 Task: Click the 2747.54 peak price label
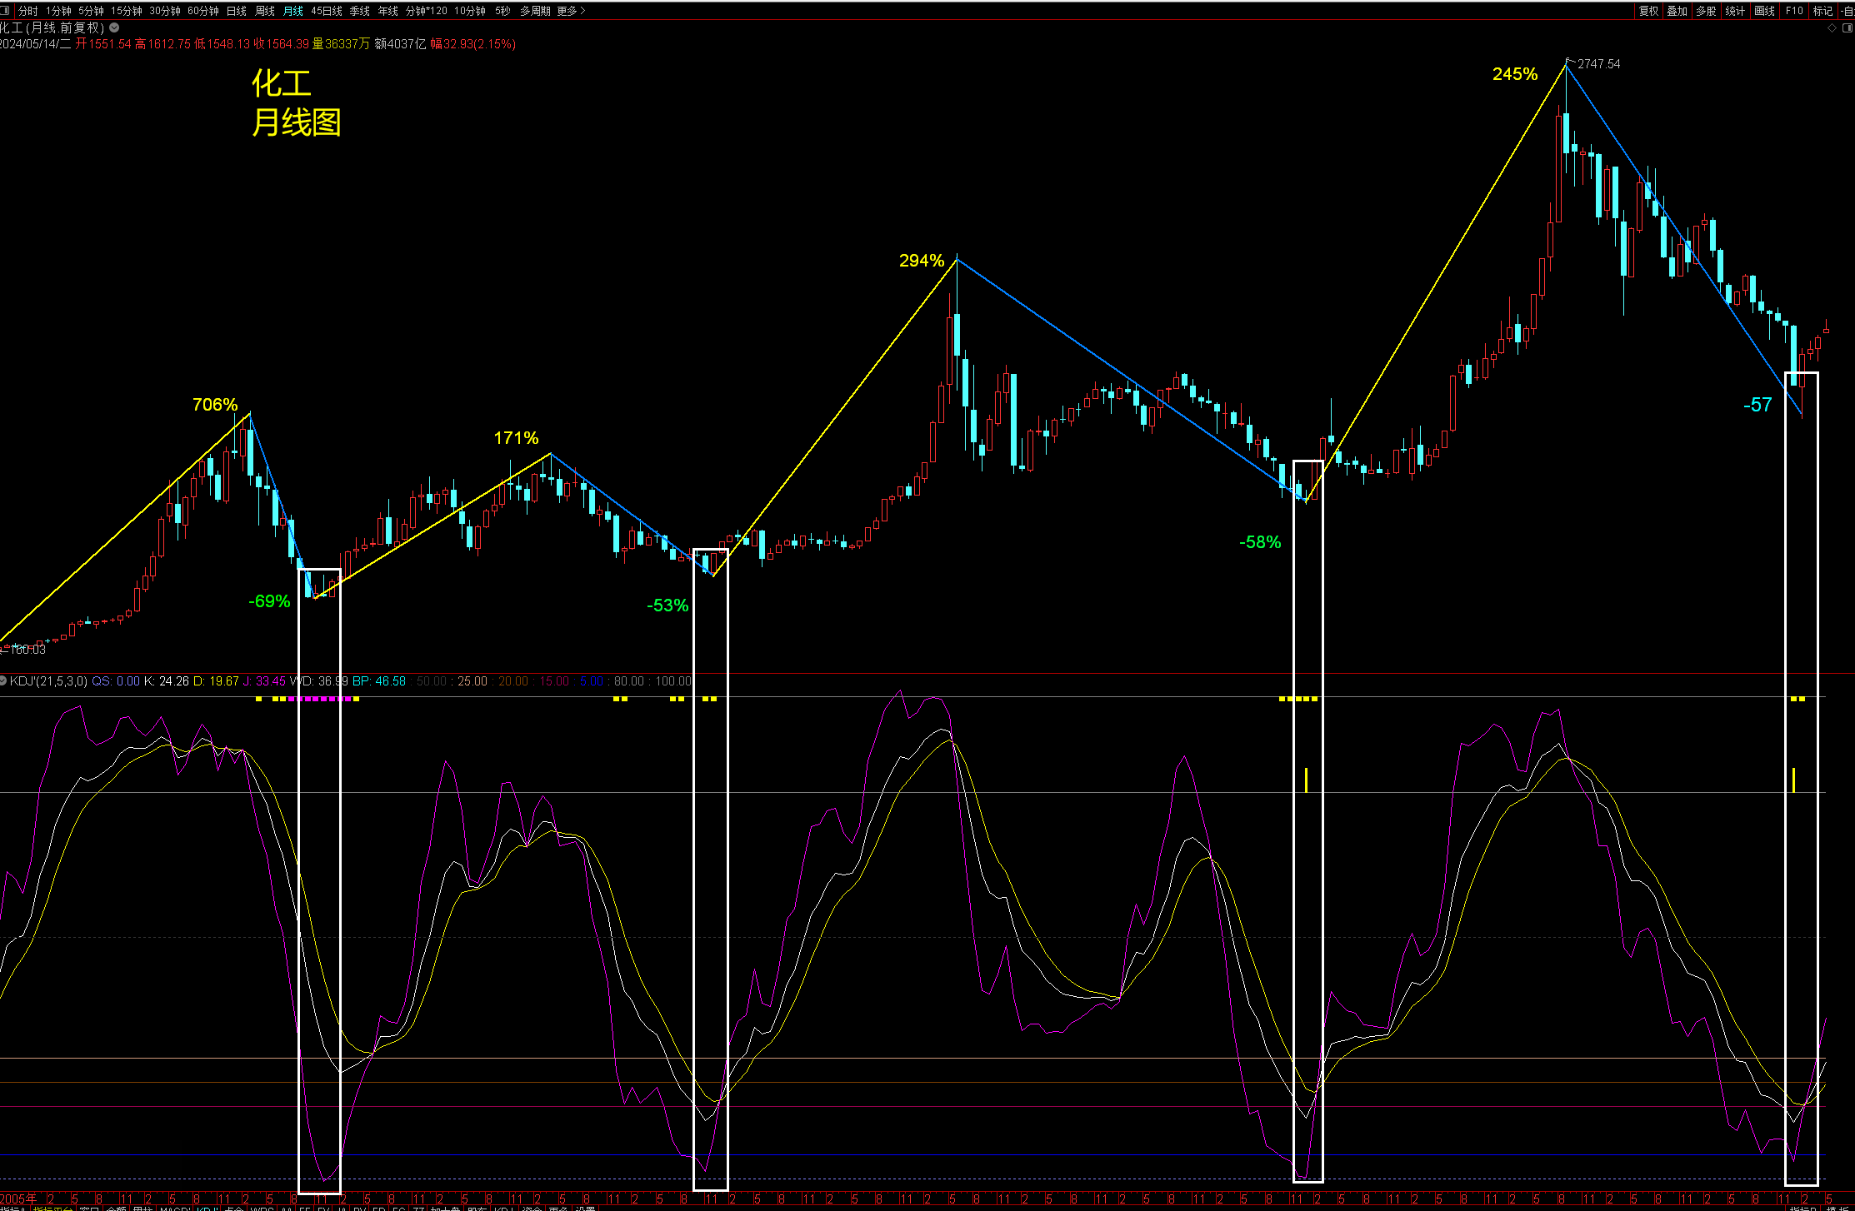pos(1598,64)
